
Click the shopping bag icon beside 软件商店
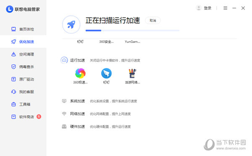pyautogui.click(x=13, y=117)
